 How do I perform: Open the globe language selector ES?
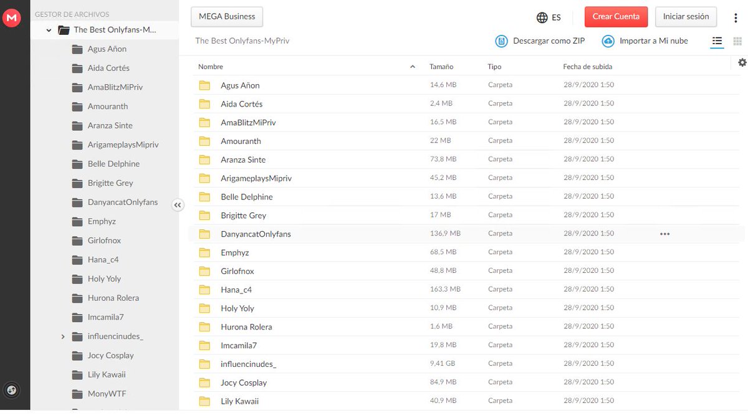549,17
